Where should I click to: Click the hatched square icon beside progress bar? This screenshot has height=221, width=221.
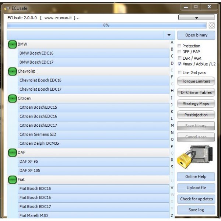click(211, 25)
